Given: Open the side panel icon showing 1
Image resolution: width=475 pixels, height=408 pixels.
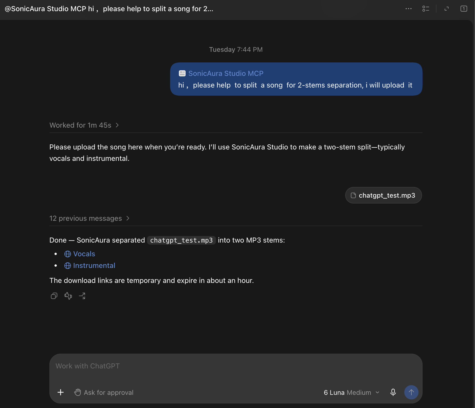Looking at the screenshot, I should [464, 9].
